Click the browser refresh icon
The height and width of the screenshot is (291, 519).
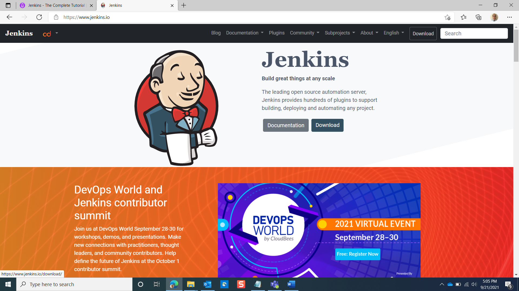[x=39, y=17]
